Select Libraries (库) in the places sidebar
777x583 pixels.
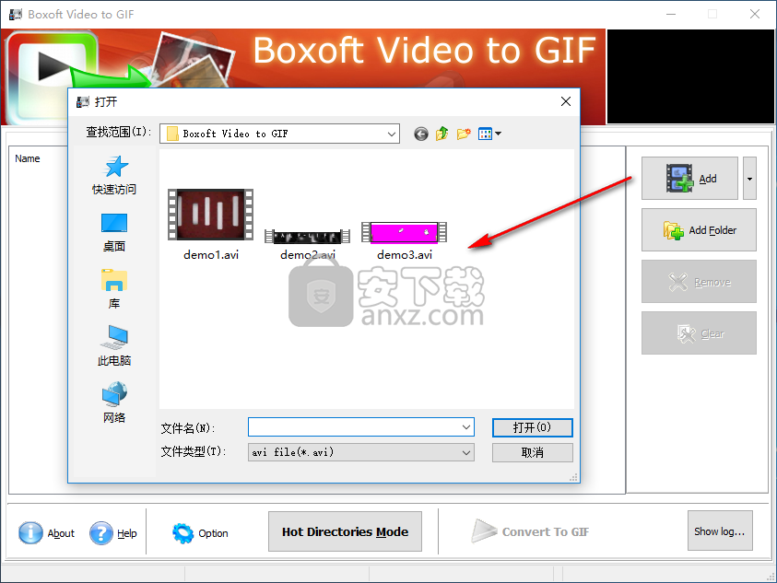[x=114, y=289]
